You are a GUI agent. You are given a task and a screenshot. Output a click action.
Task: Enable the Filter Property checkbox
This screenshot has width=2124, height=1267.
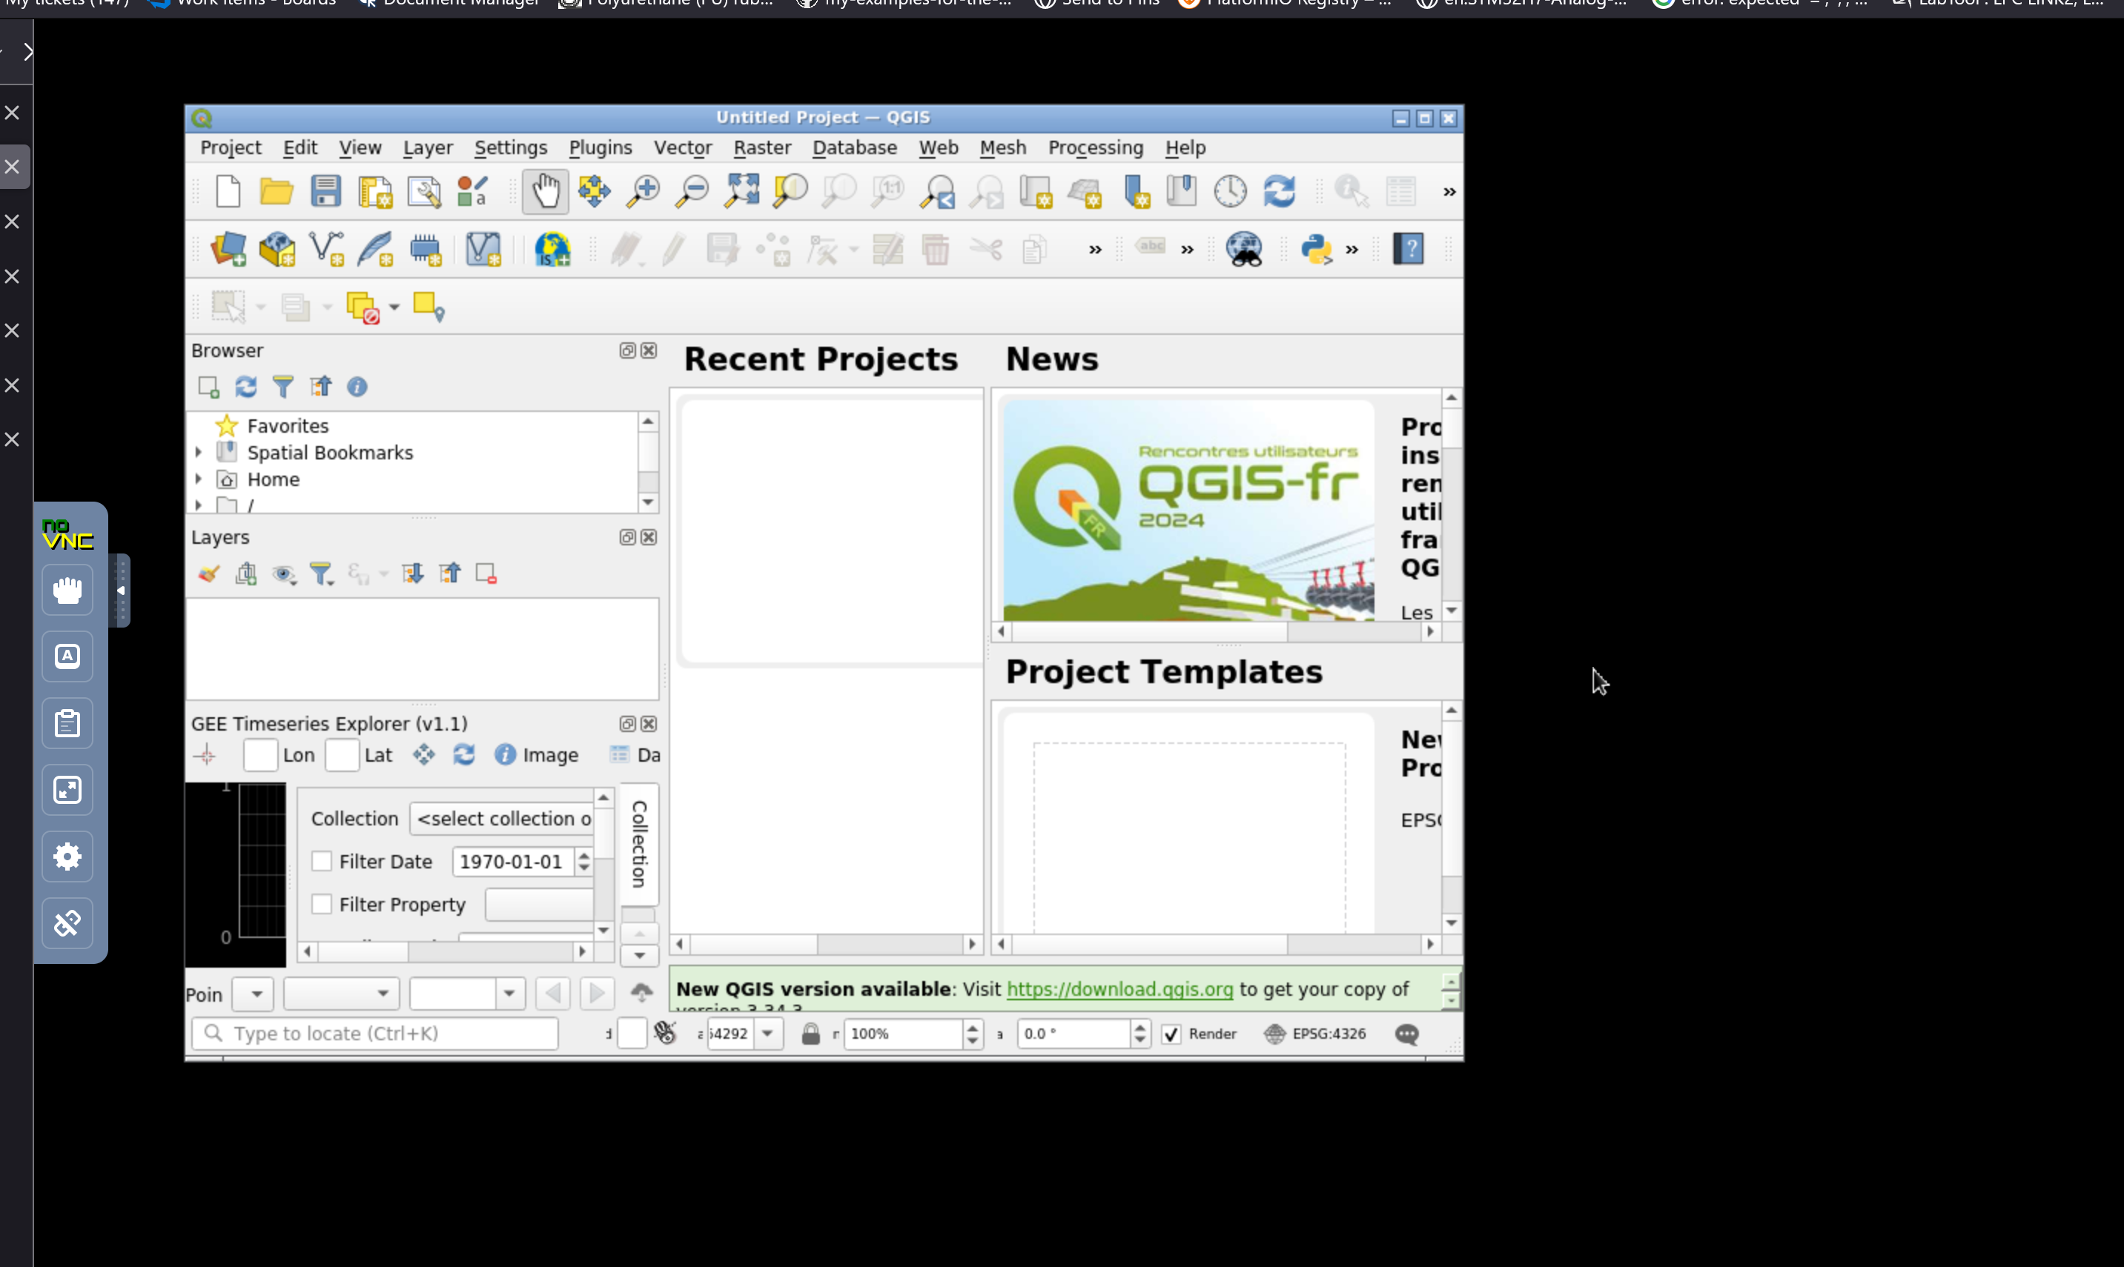(x=322, y=904)
